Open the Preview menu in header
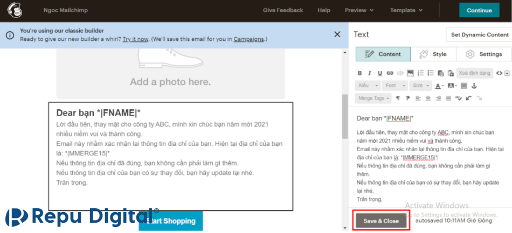This screenshot has height=233, width=512. click(359, 10)
